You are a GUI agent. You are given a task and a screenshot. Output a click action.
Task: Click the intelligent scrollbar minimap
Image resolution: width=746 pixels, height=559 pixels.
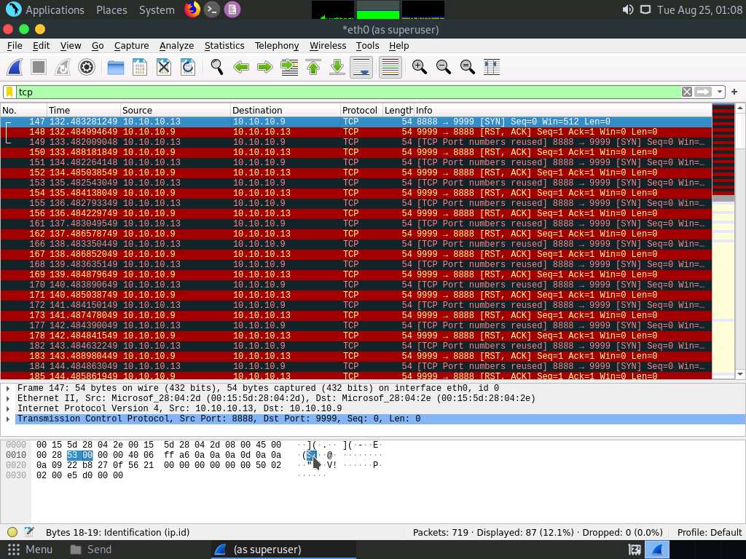click(x=723, y=241)
